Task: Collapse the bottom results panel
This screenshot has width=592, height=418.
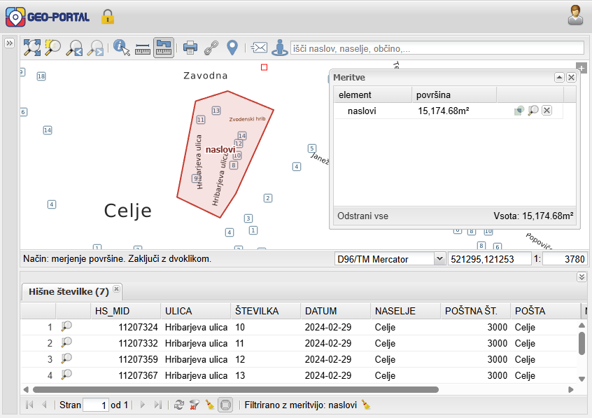Action: click(x=582, y=277)
